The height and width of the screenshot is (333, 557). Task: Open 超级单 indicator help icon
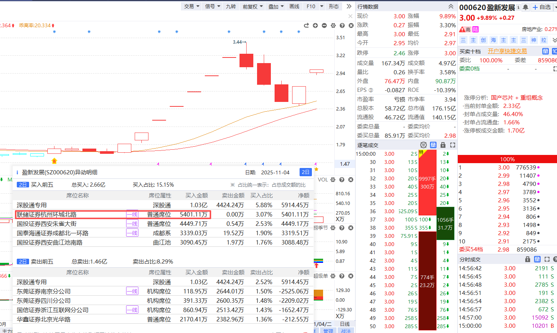click(342, 276)
